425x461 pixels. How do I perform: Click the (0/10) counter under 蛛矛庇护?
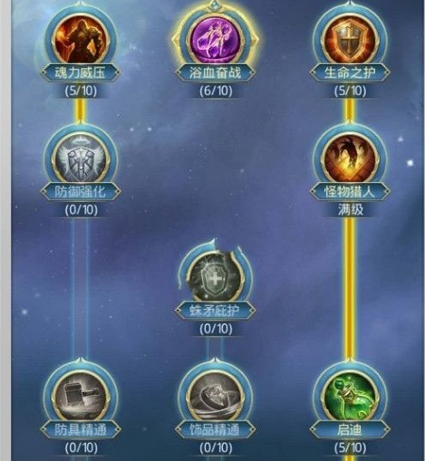pos(216,329)
